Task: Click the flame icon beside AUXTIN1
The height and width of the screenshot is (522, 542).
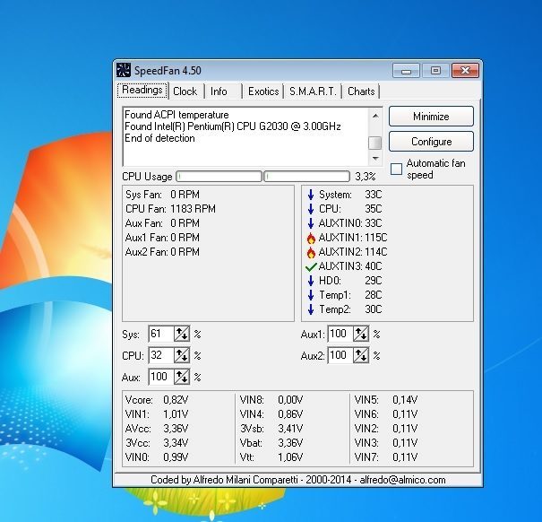Action: pyautogui.click(x=311, y=238)
